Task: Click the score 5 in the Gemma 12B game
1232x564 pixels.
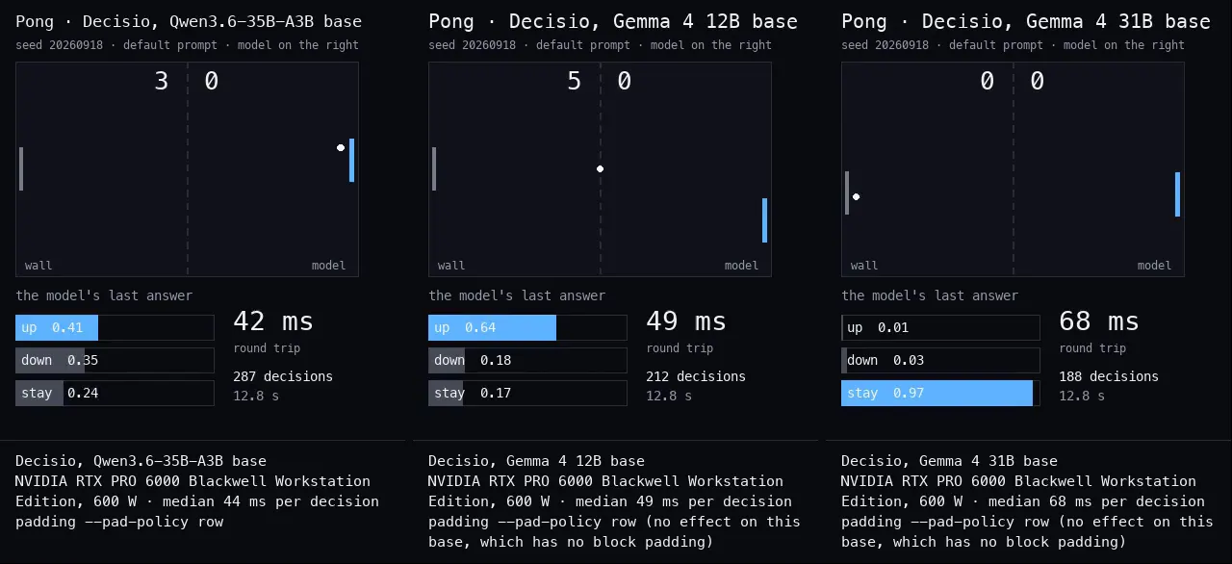Action: pyautogui.click(x=575, y=82)
